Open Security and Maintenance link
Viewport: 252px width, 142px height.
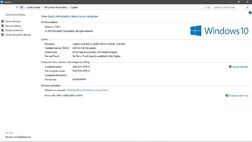tap(18, 137)
